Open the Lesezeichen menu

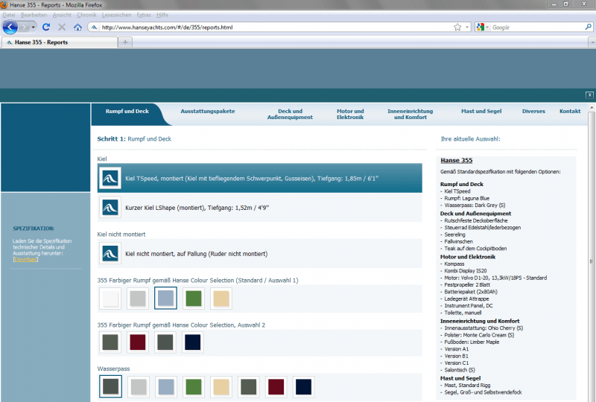116,15
